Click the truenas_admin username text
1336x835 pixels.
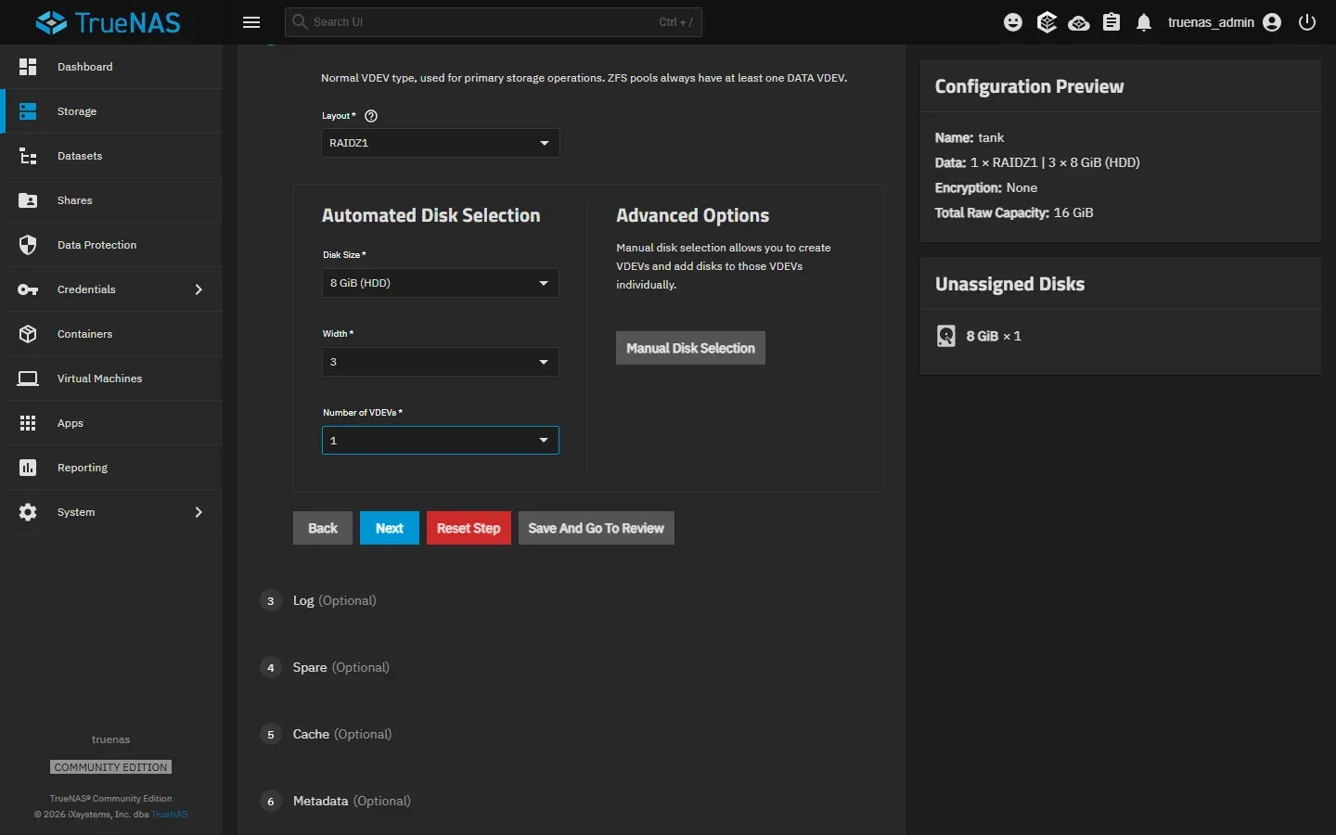click(1211, 22)
